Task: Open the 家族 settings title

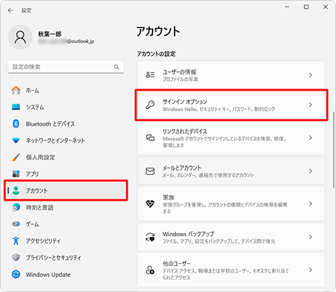Action: [169, 197]
